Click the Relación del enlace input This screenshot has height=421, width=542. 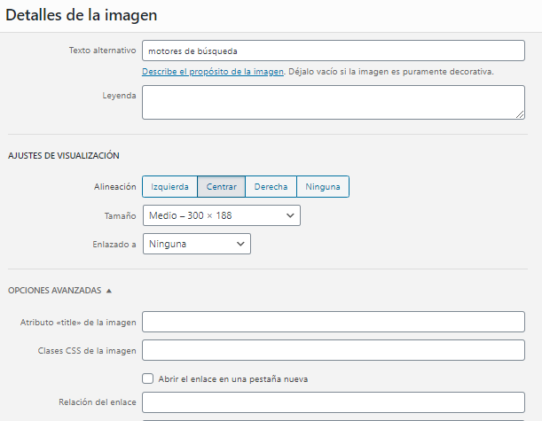point(333,402)
